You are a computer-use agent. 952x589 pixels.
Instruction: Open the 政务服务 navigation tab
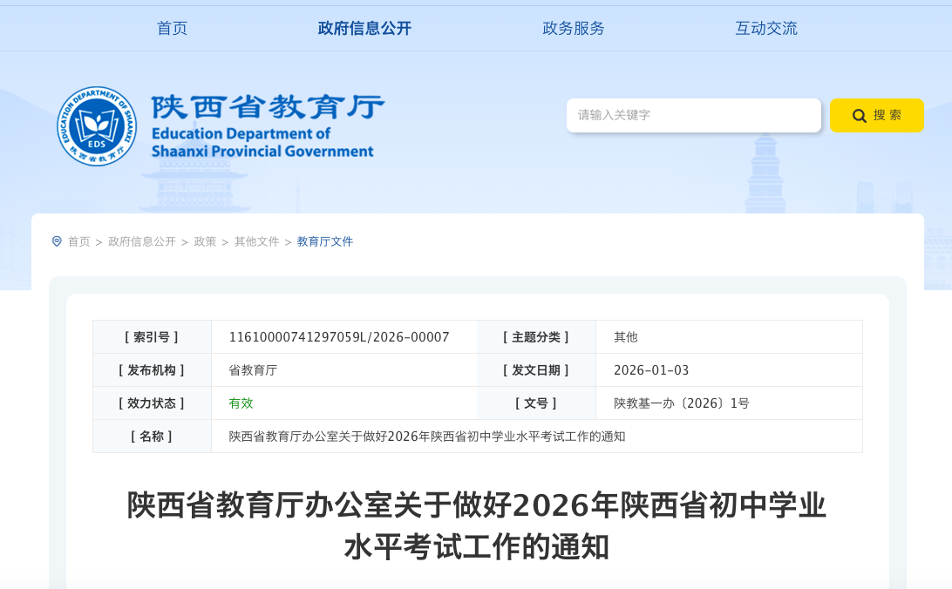click(x=573, y=28)
